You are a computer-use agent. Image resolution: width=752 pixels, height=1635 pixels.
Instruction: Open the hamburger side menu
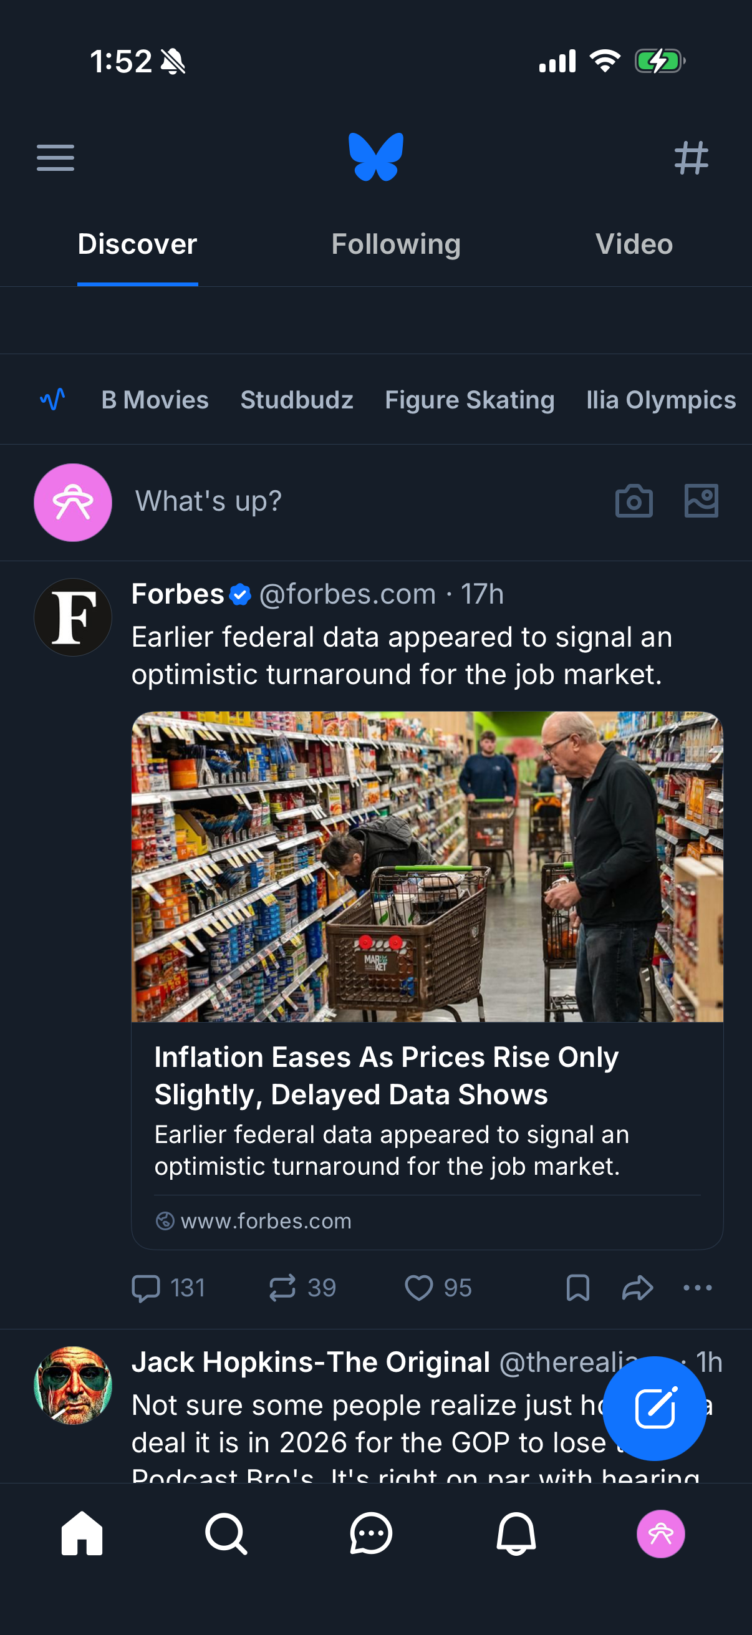55,157
